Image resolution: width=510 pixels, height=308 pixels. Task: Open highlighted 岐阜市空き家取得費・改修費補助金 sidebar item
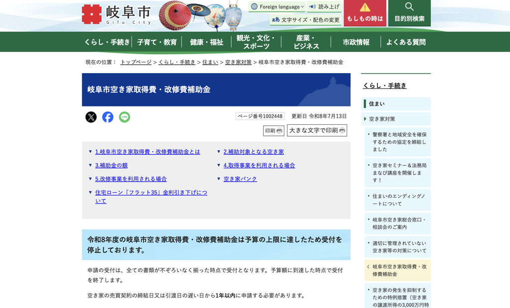(398, 270)
